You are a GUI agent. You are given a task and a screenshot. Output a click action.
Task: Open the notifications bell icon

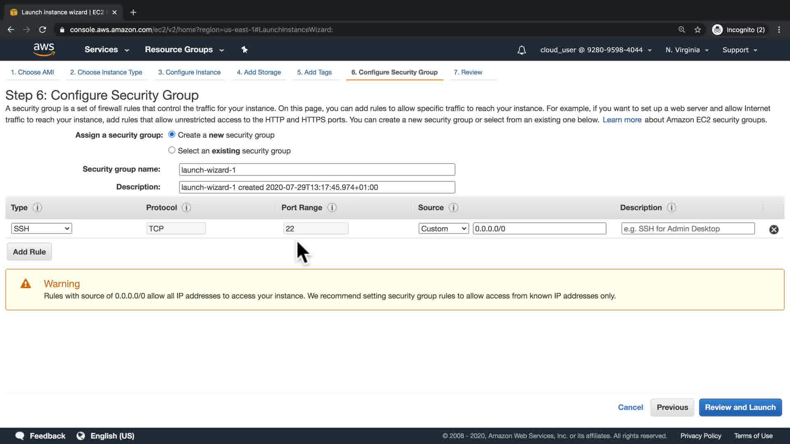521,50
